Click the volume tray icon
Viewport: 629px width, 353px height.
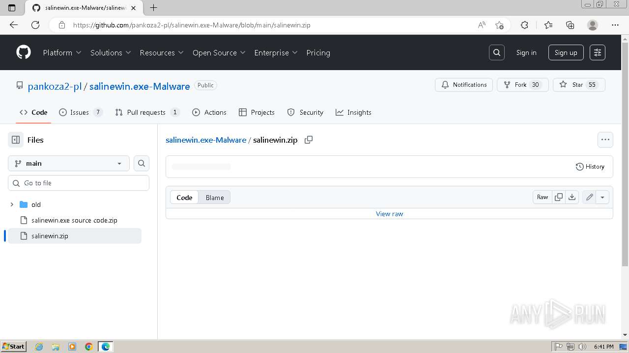[582, 347]
